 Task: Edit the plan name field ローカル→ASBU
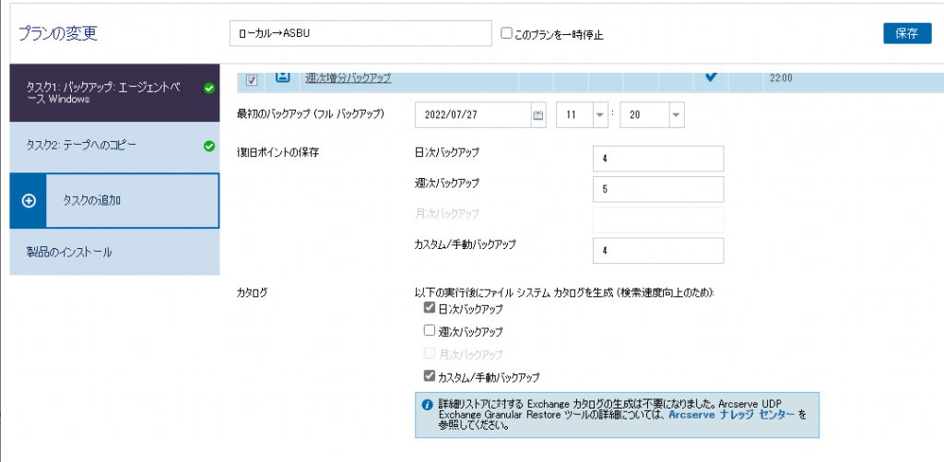(360, 34)
